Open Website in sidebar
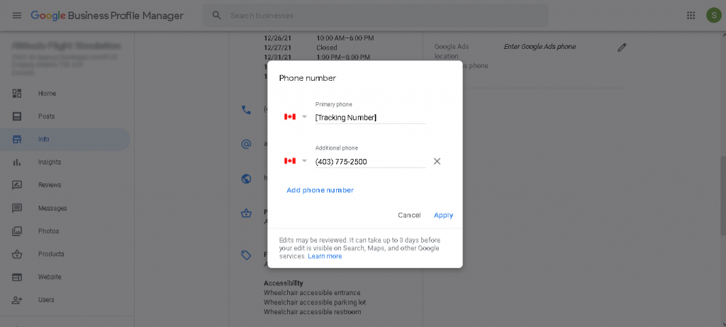The width and height of the screenshot is (726, 327). [50, 277]
